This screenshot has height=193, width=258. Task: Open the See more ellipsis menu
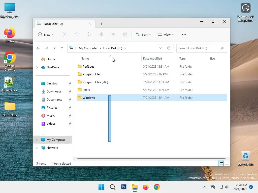pyautogui.click(x=184, y=35)
